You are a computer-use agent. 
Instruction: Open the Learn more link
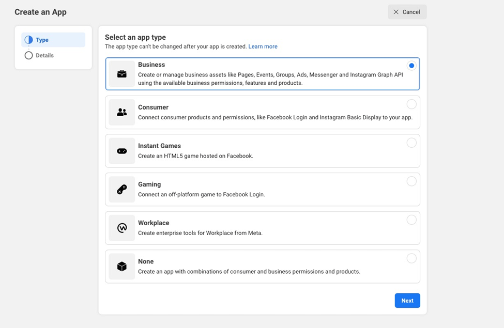[x=263, y=46]
